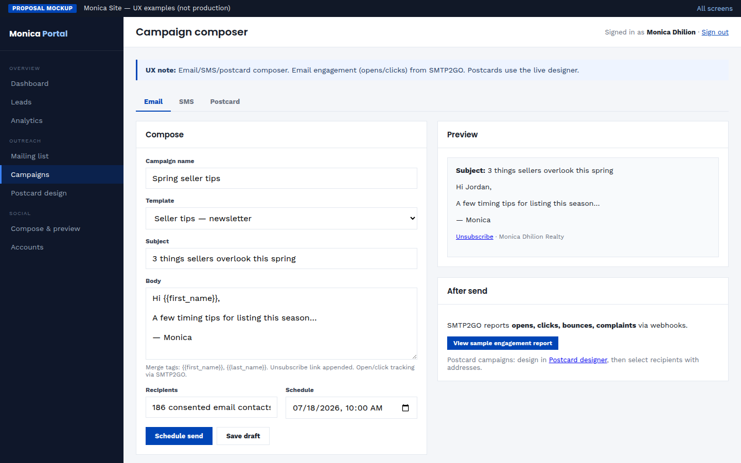This screenshot has width=741, height=463.
Task: Open All screens link
Action: (x=715, y=8)
